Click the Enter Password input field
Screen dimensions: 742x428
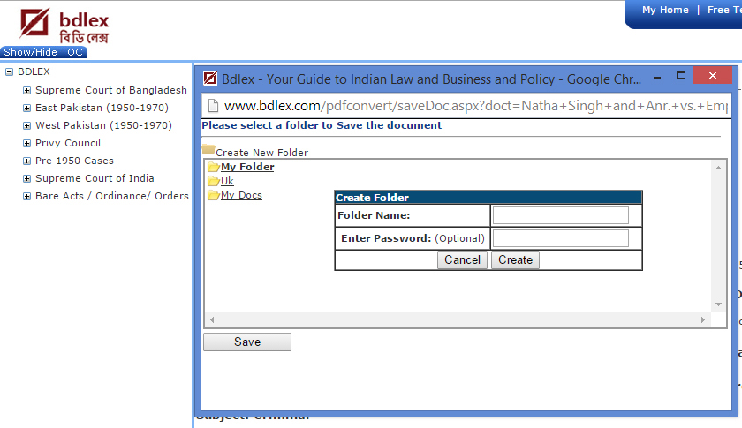click(561, 238)
